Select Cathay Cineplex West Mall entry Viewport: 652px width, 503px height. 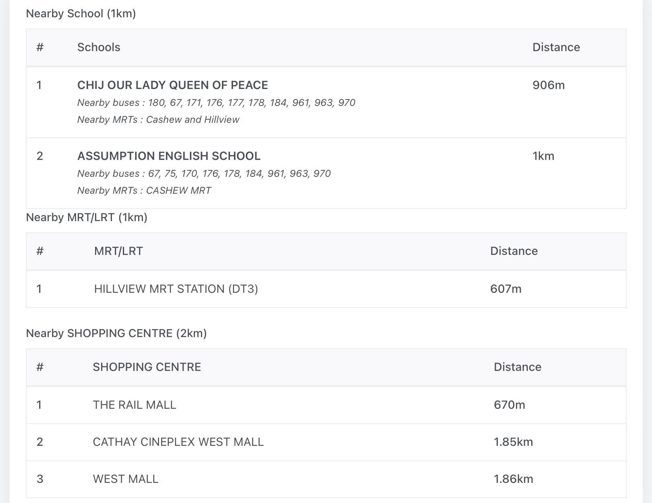[x=178, y=442]
